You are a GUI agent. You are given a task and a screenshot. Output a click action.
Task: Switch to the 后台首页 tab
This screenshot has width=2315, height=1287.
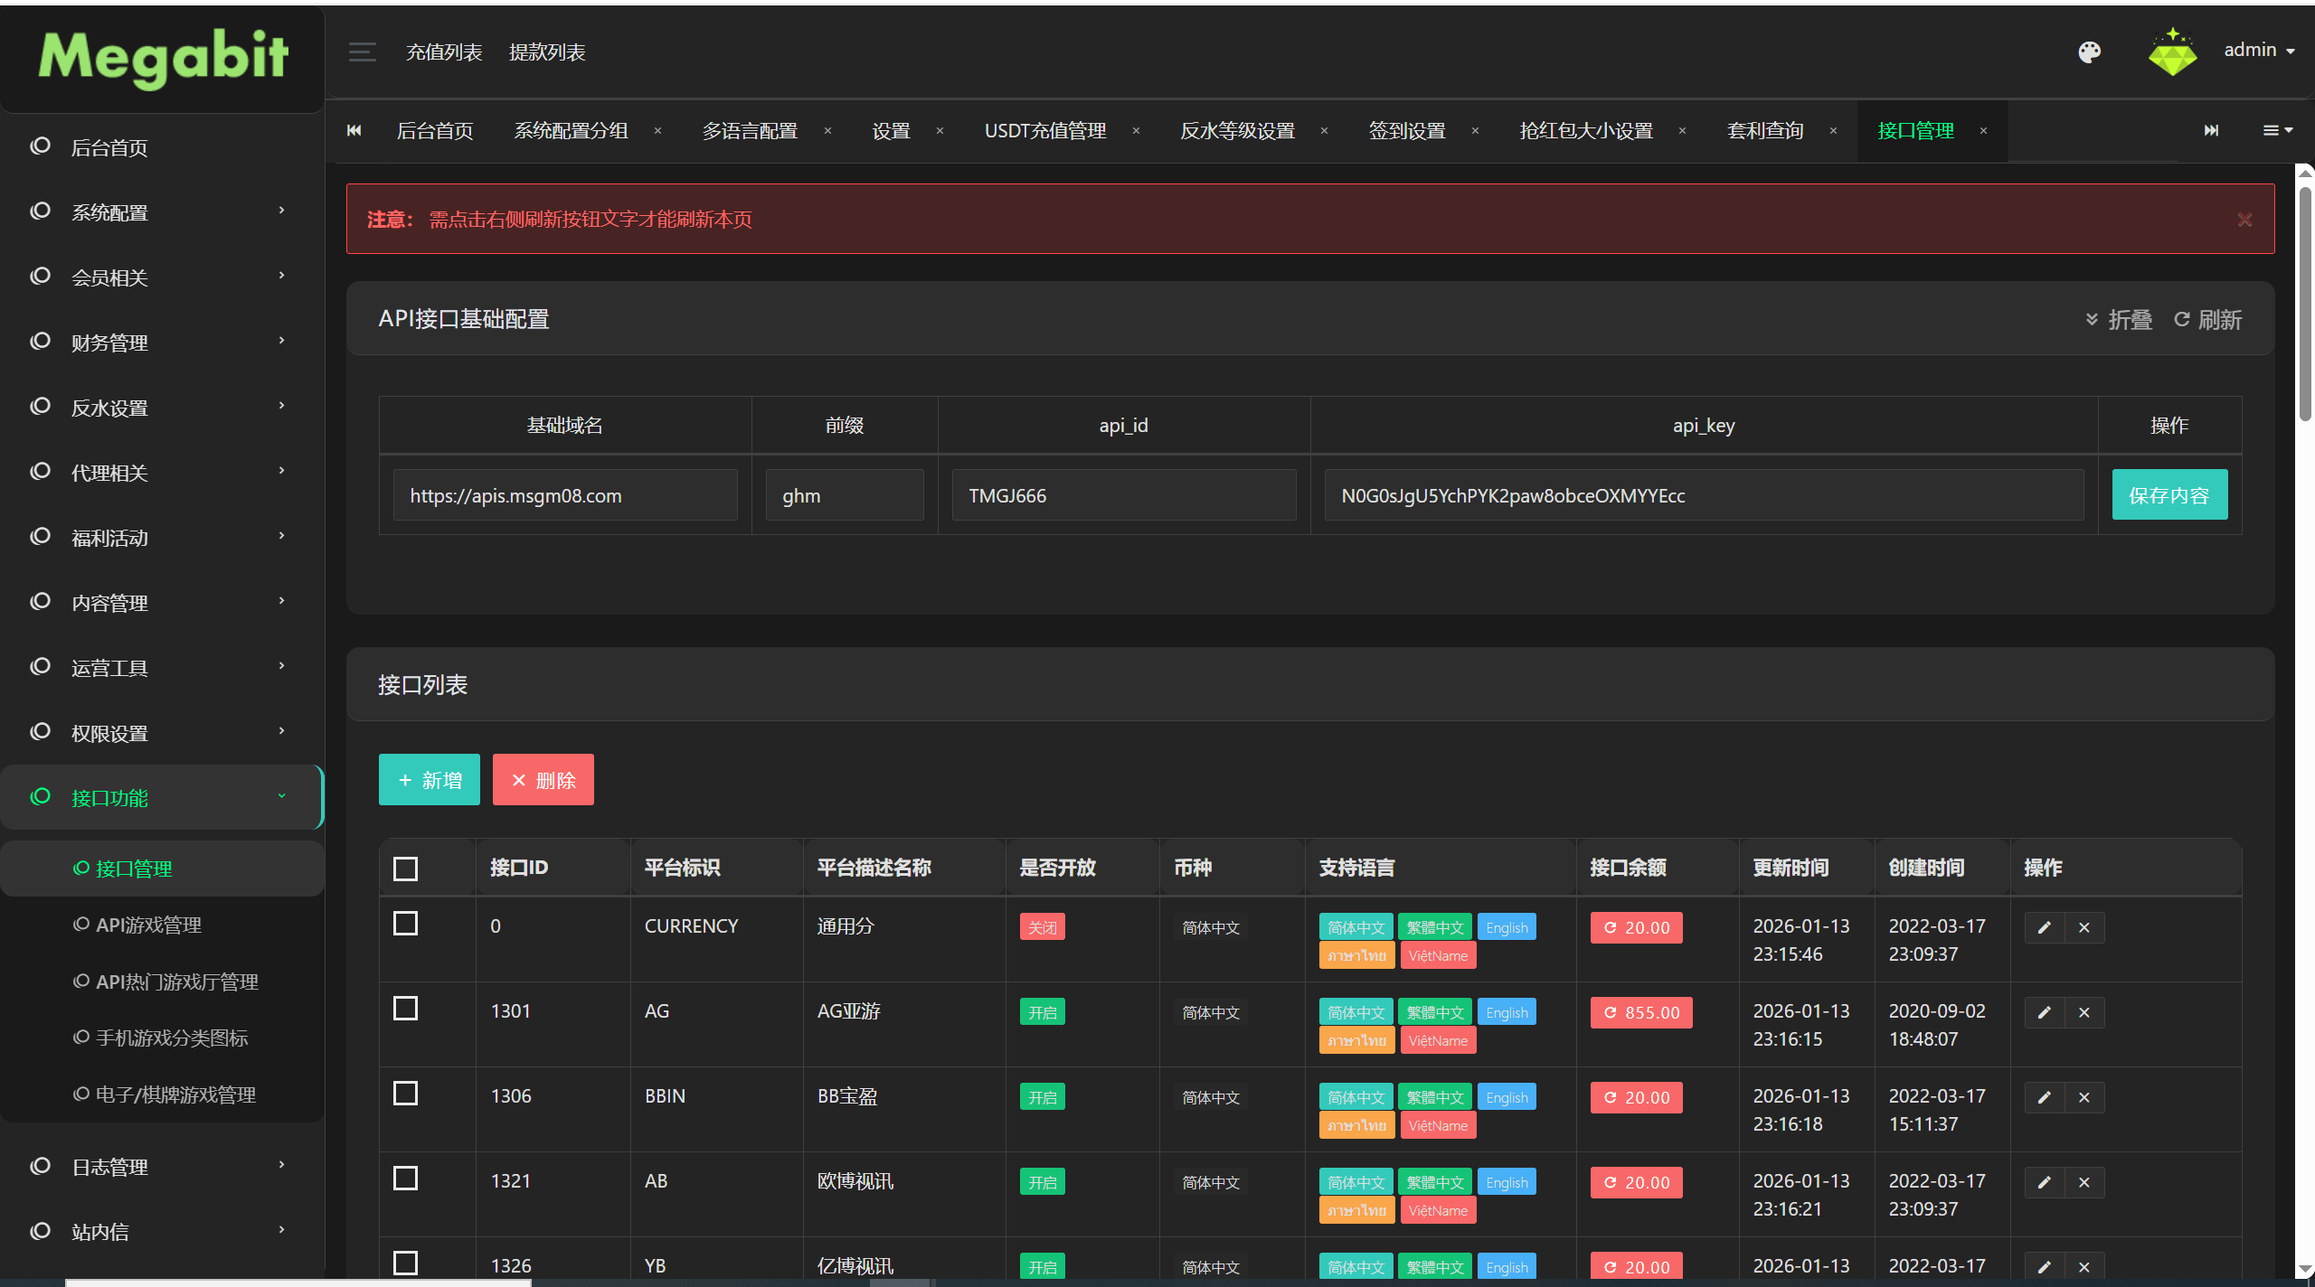tap(435, 131)
